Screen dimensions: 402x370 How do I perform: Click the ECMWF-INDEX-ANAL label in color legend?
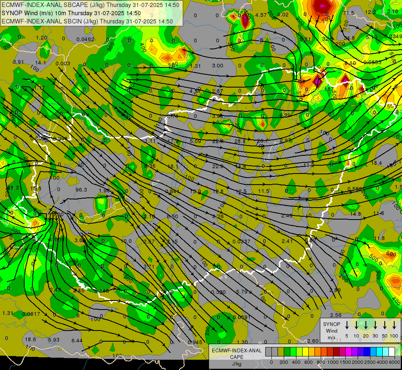click(237, 351)
